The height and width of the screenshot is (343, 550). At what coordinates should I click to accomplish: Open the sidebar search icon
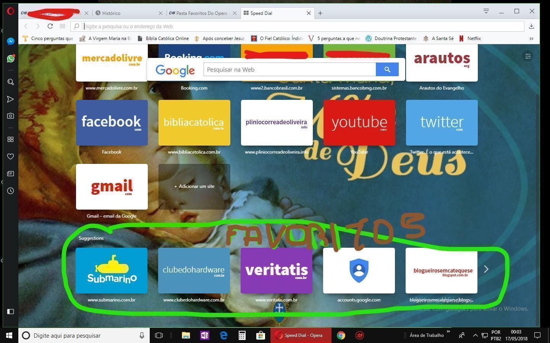coord(11,82)
